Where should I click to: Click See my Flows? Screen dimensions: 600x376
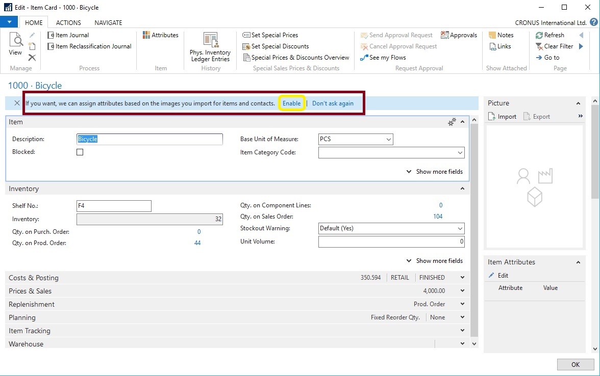click(x=383, y=58)
